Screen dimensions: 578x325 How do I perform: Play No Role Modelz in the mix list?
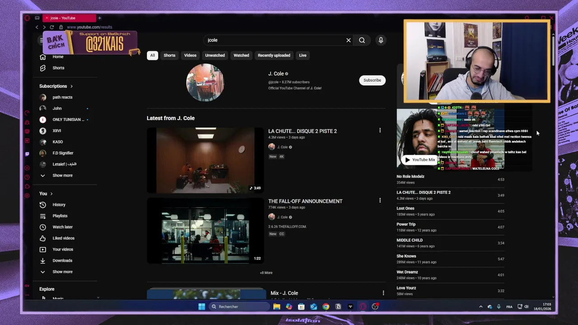pos(450,179)
